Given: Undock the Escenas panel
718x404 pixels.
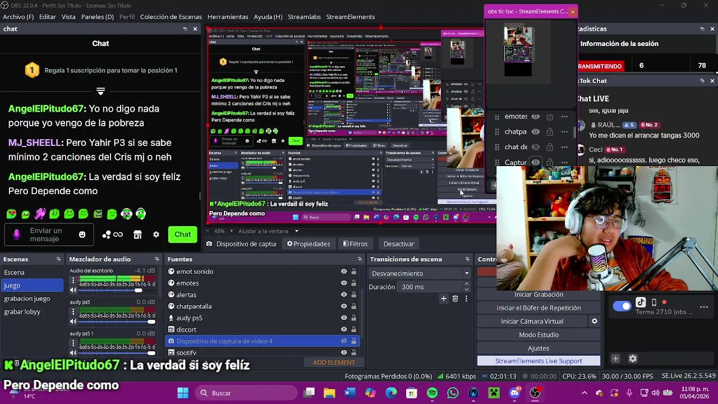Looking at the screenshot, I should click(58, 259).
